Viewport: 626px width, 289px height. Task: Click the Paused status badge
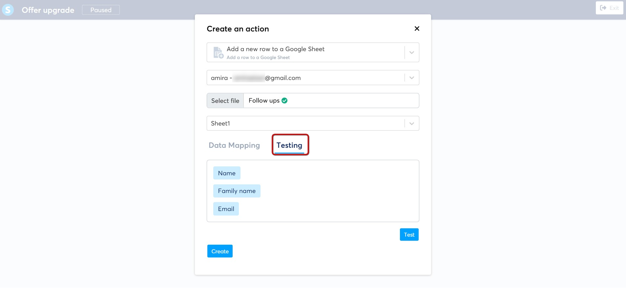click(101, 10)
